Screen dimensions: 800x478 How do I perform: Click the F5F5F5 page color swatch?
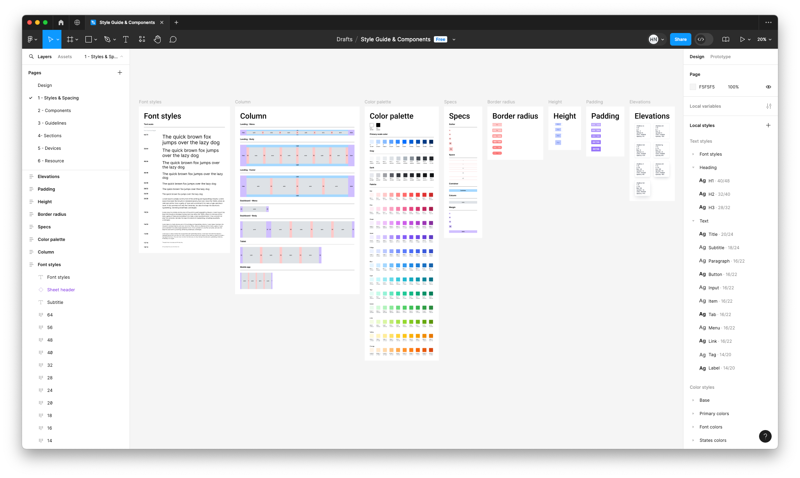click(x=693, y=87)
